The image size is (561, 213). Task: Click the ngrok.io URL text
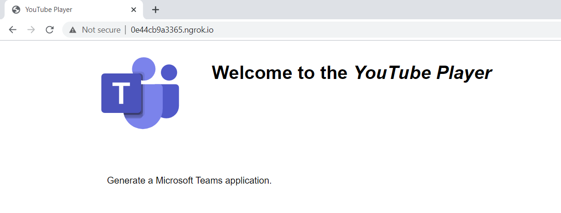click(172, 30)
